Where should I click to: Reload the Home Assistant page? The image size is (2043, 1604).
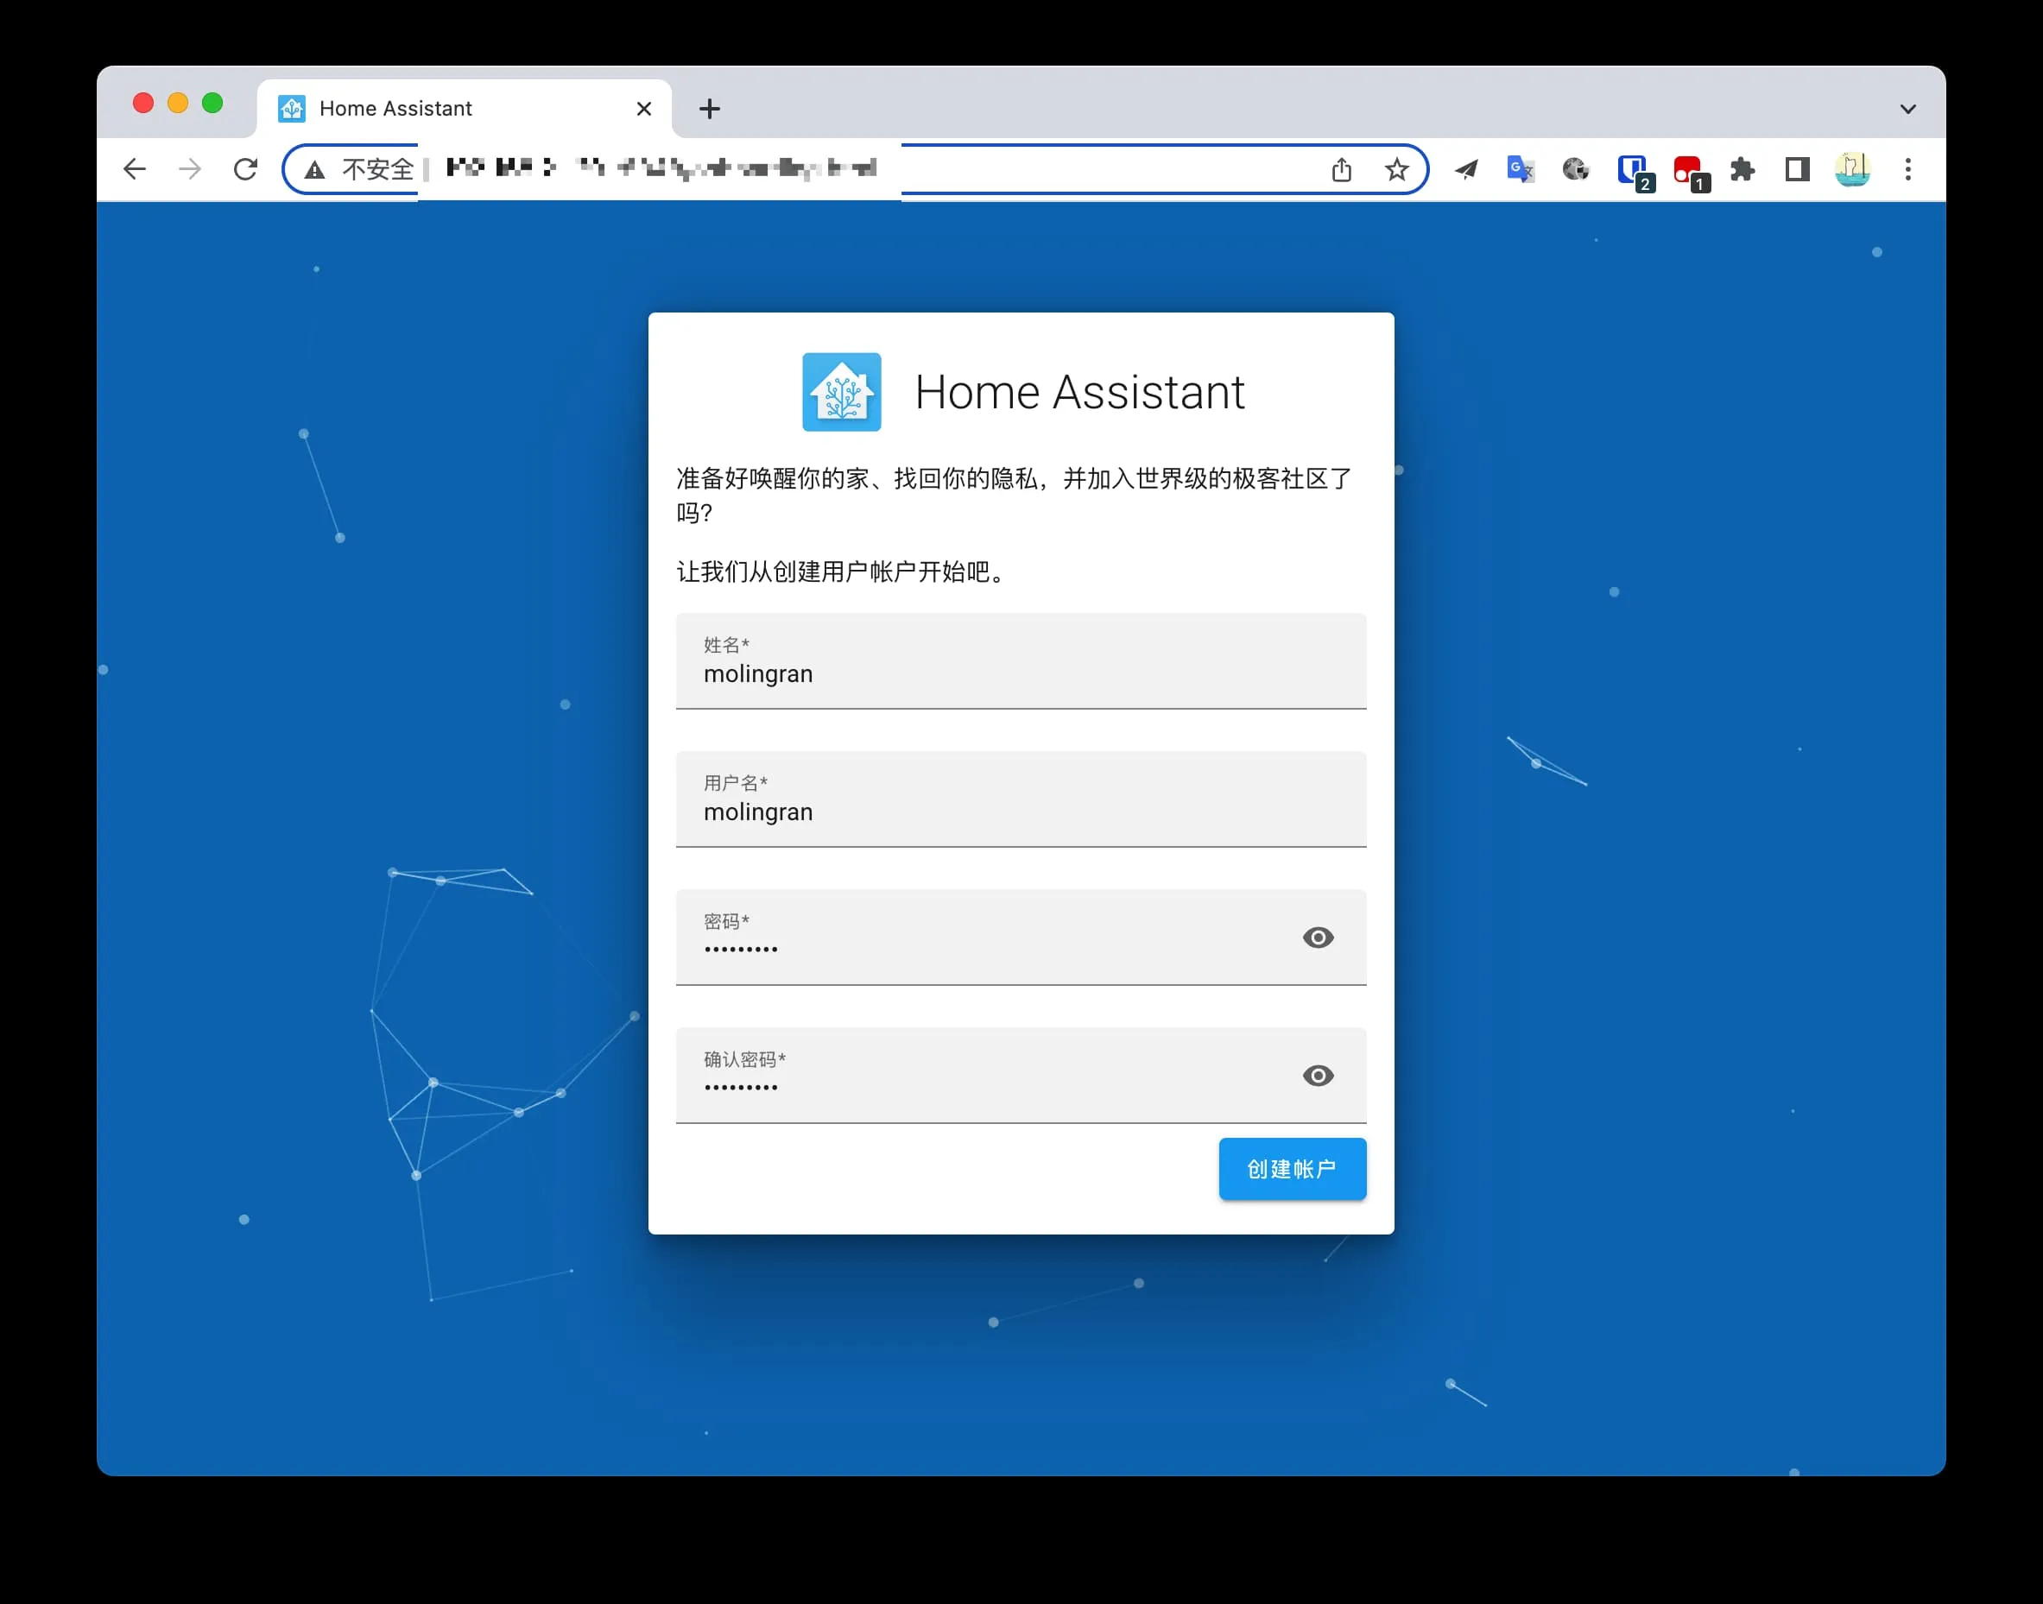point(245,169)
